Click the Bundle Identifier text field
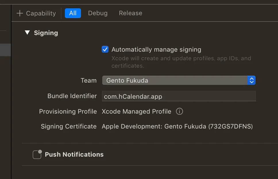278x179 pixels. (x=179, y=96)
